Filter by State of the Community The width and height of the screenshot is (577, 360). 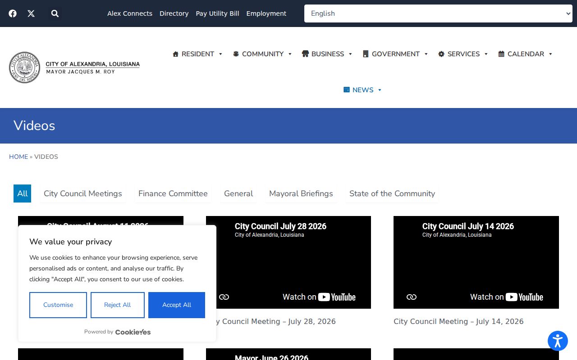[392, 193]
